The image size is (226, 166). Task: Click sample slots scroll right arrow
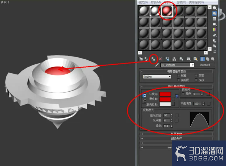click(206, 53)
